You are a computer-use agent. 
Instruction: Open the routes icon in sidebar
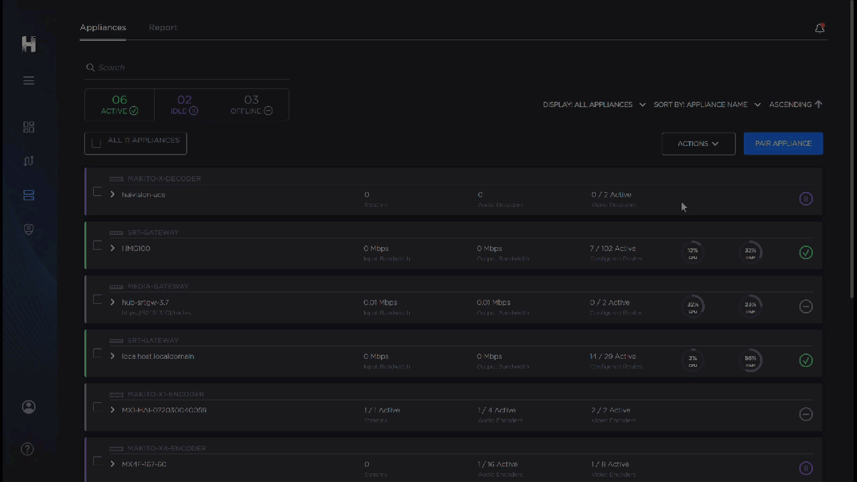[29, 161]
